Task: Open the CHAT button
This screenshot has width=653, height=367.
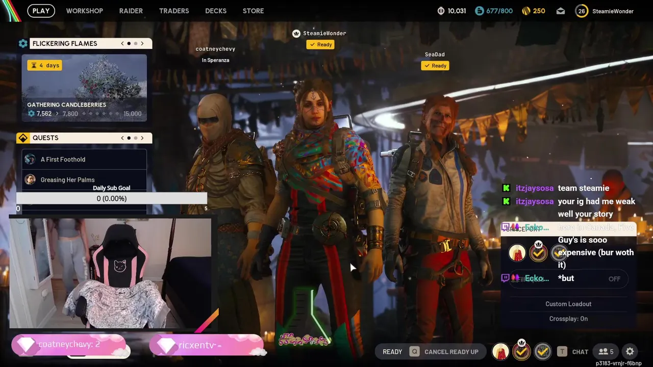Action: [x=580, y=352]
